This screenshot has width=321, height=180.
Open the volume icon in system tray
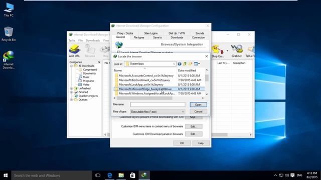pyautogui.click(x=287, y=175)
